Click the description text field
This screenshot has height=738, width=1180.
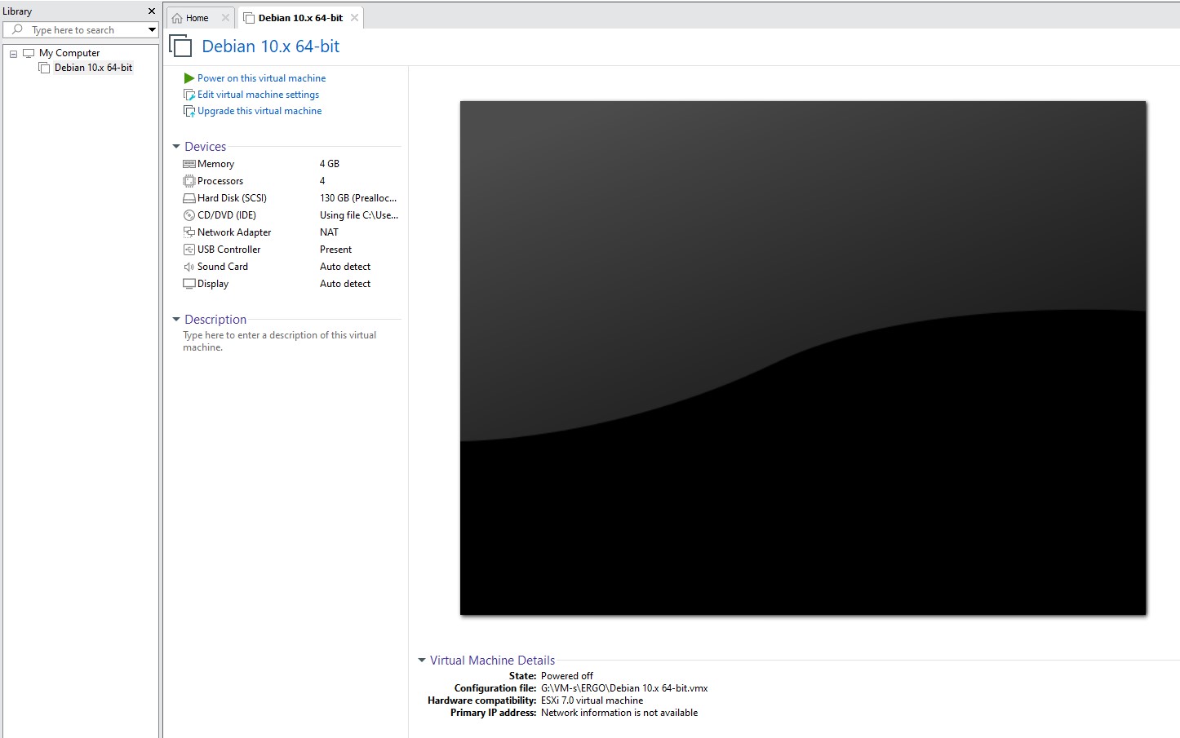point(280,341)
